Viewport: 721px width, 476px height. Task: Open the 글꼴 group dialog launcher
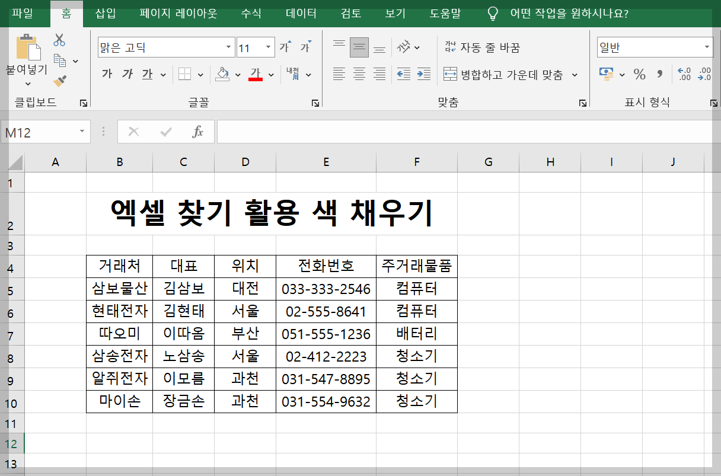click(x=317, y=103)
